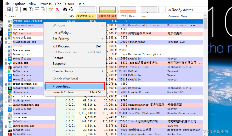232x136 pixels.
Task: Open the Users menu
Action: point(69,4)
